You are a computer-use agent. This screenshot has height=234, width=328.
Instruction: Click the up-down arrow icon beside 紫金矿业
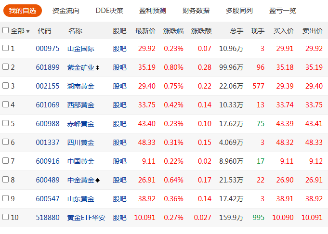[97, 67]
